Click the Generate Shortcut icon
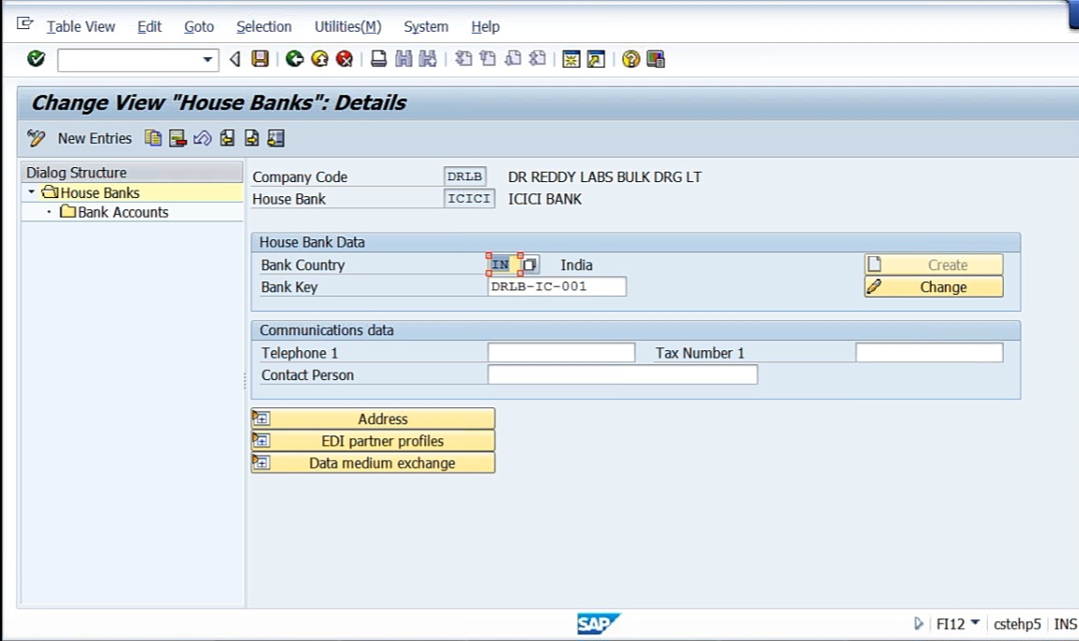The image size is (1079, 641). pyautogui.click(x=596, y=59)
